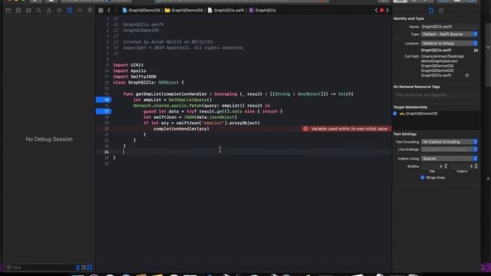Jump to previous issue arrow
Image resolution: width=491 pixels, height=276 pixels.
pyautogui.click(x=376, y=10)
